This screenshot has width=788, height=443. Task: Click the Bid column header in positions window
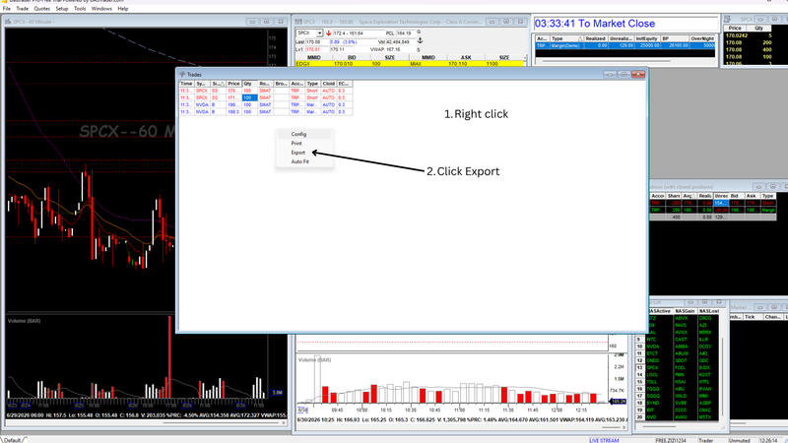point(735,196)
